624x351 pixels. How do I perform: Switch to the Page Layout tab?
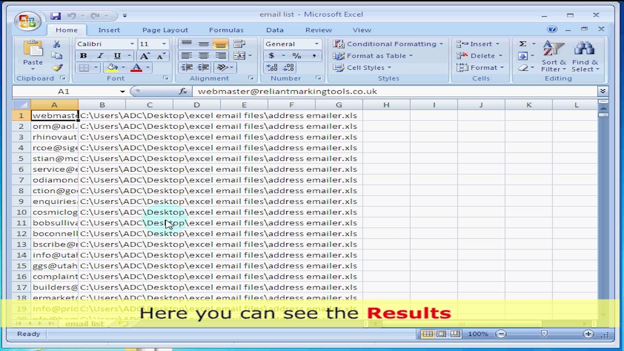click(x=165, y=30)
